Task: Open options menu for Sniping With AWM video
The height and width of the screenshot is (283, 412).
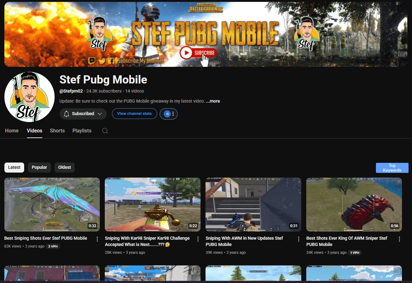Action: (299, 239)
